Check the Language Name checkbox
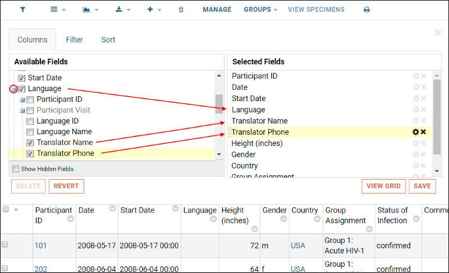The image size is (449, 273). coord(30,132)
